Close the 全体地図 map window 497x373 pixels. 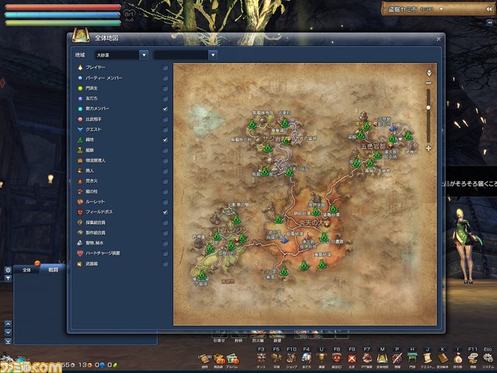pos(438,39)
